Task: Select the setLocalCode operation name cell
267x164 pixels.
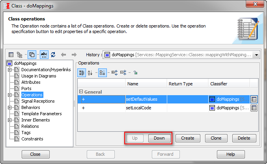Action: 146,107
